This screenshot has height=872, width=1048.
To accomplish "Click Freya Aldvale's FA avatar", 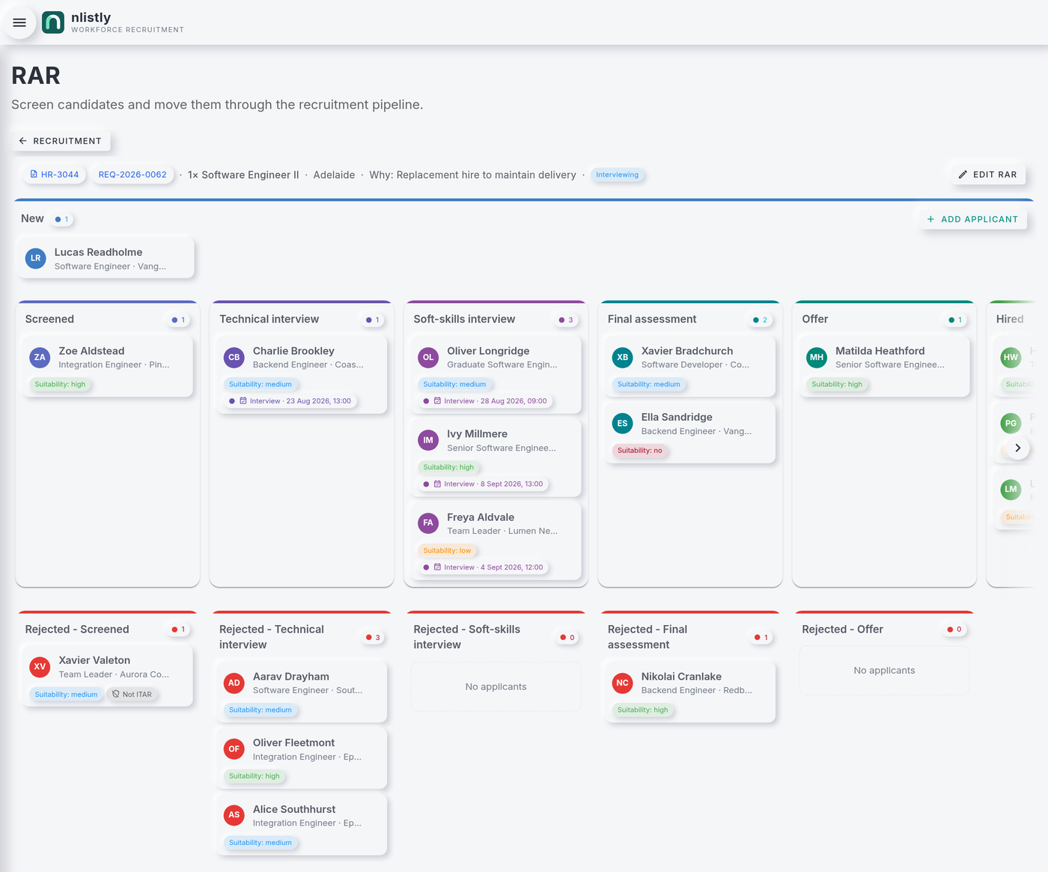I will 428,523.
